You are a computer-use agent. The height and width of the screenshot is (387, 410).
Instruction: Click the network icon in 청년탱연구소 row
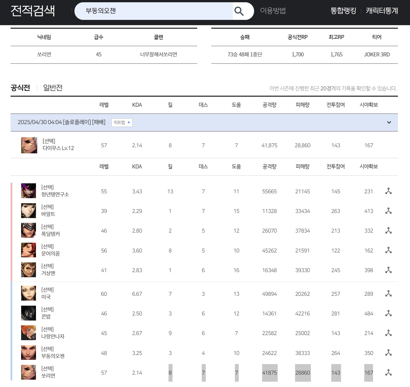(x=388, y=191)
